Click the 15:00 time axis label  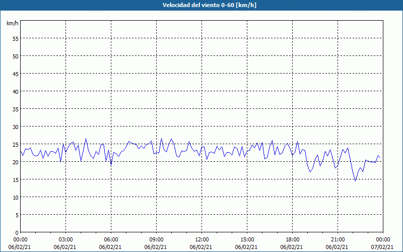(x=247, y=240)
